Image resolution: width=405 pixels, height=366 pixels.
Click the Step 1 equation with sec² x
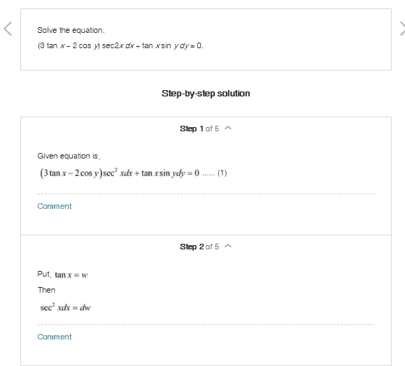click(120, 173)
